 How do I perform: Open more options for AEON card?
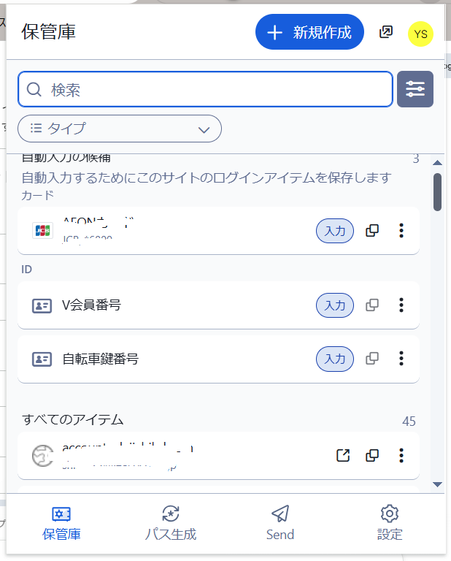(x=401, y=231)
